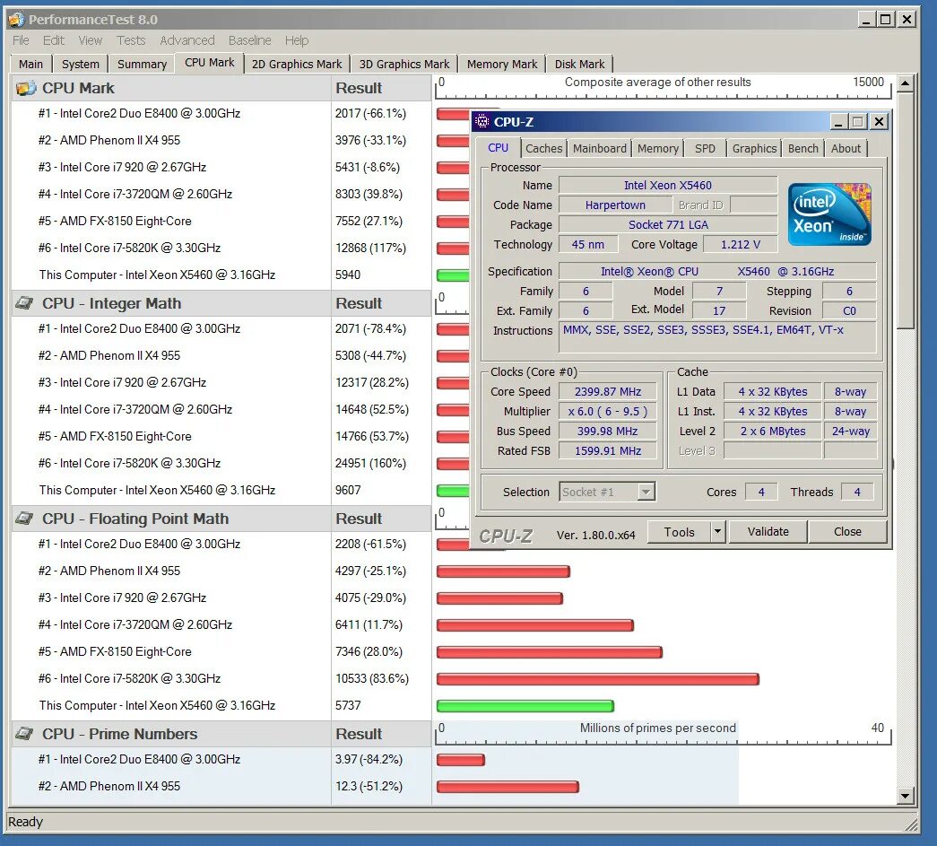Viewport: 937px width, 846px height.
Task: Click the PerformanceTest app icon in title bar
Action: pyautogui.click(x=17, y=19)
